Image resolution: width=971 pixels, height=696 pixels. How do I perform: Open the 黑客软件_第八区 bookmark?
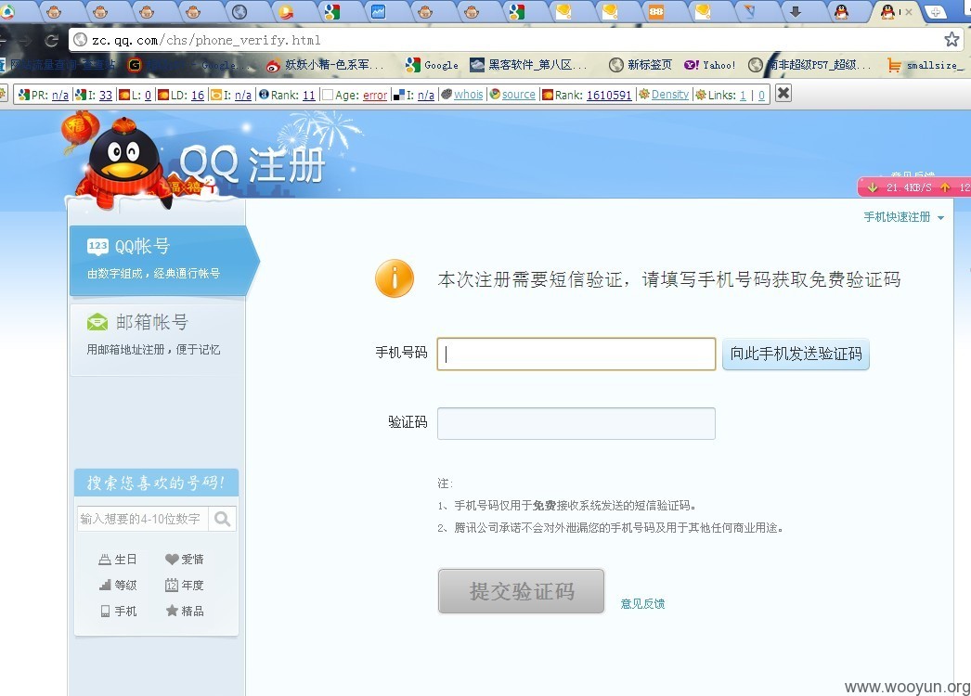527,65
